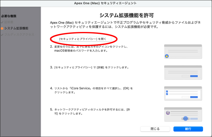Click the checkmark icon next to 証明書
212x137 pixels.
2,22
